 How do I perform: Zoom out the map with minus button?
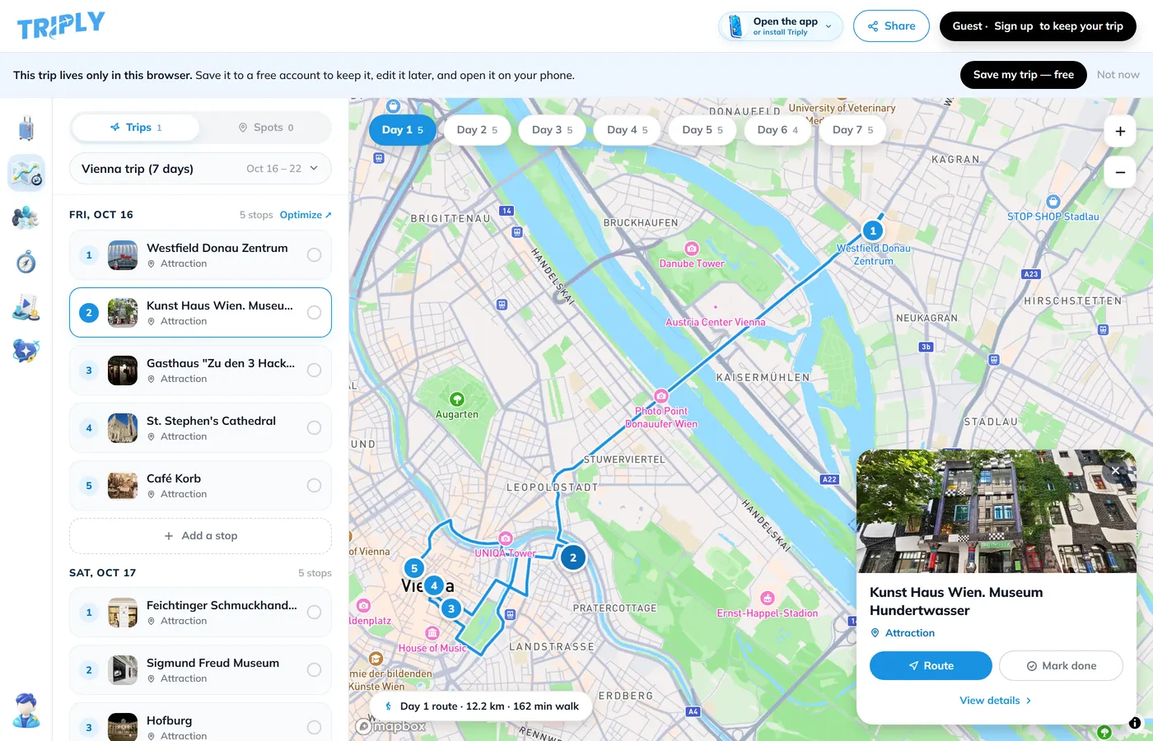coord(1120,172)
